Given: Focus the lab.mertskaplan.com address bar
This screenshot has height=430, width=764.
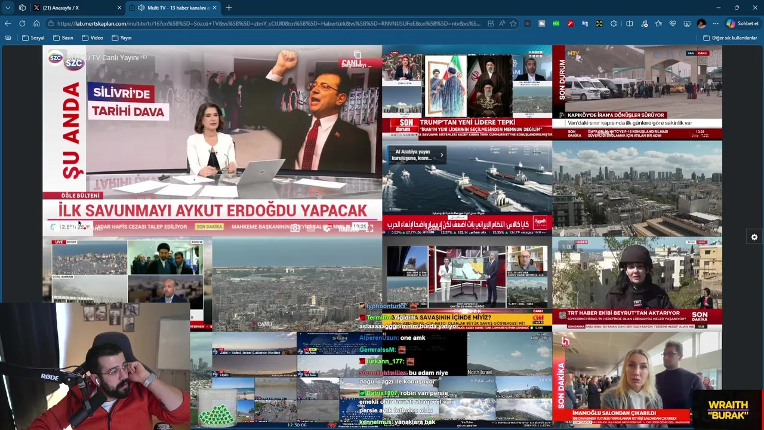Looking at the screenshot, I should tap(269, 23).
